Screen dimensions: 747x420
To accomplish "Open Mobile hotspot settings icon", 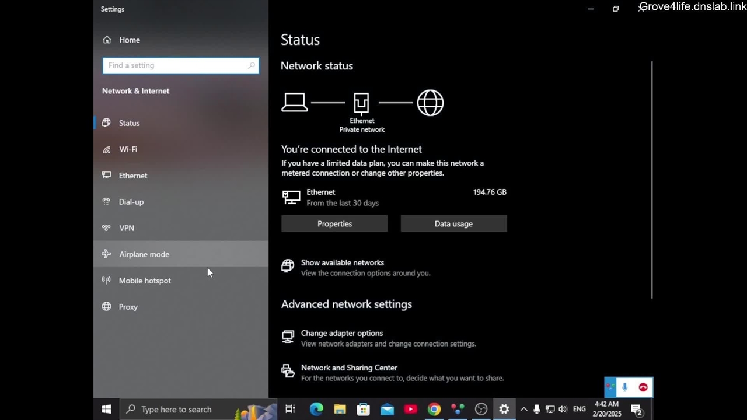I will (106, 281).
